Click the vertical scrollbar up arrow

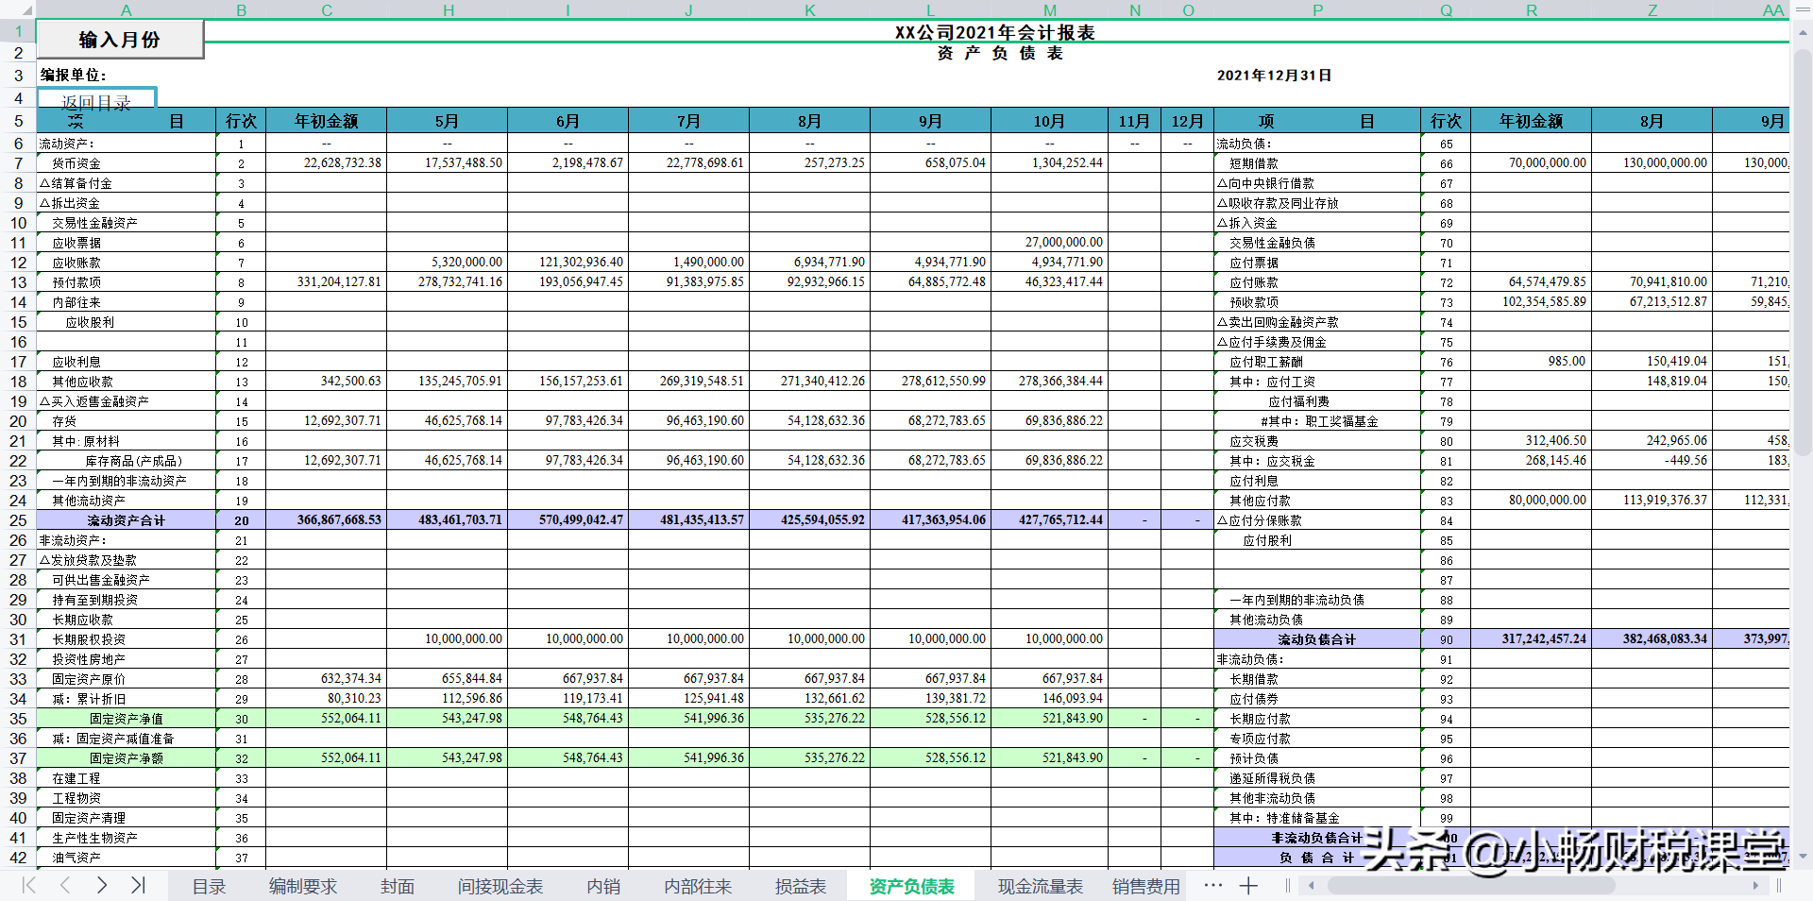(1803, 31)
